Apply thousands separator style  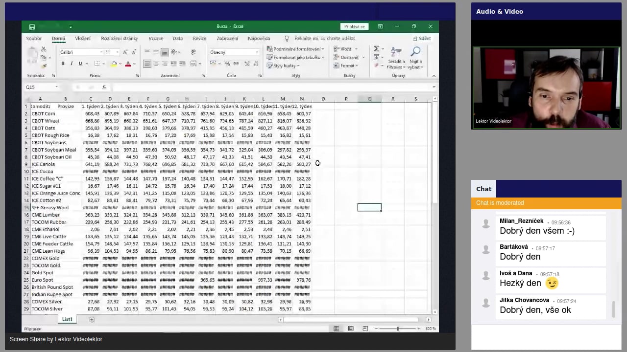236,64
